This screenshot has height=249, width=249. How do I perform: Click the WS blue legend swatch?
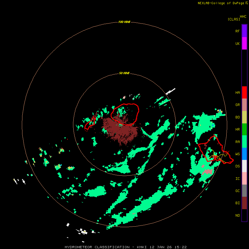click(244, 154)
